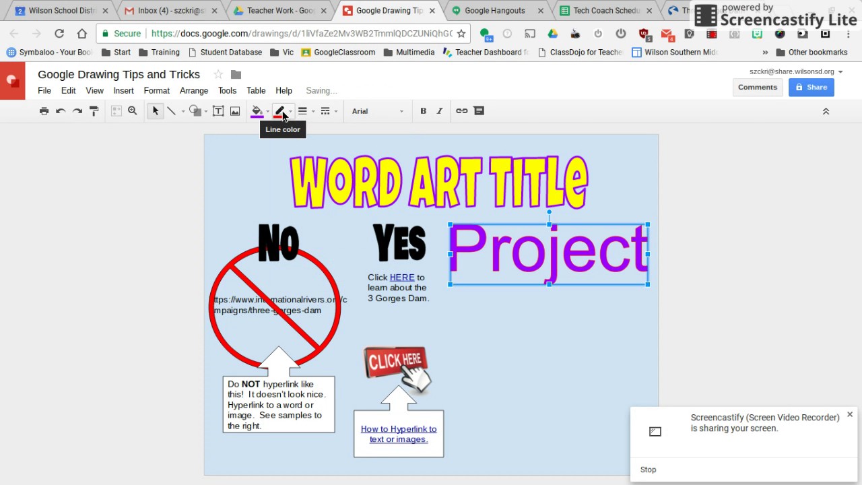Select the Text box tool

click(218, 110)
